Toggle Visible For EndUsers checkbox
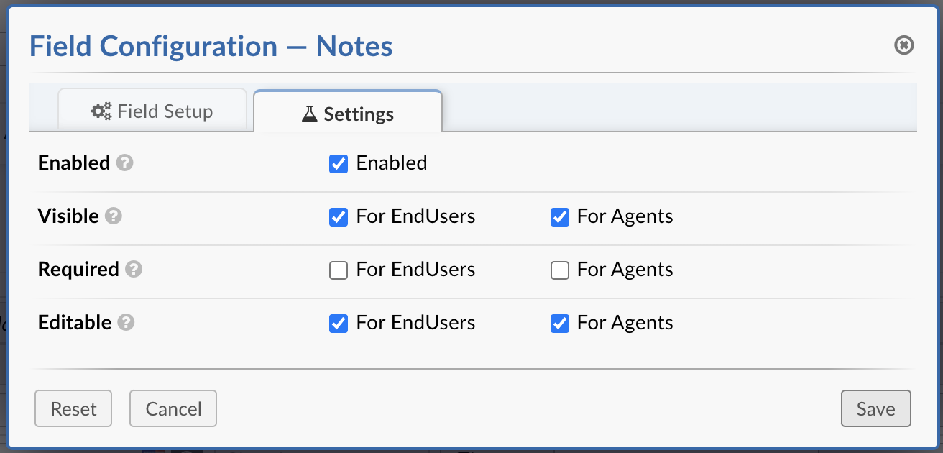This screenshot has width=943, height=453. pos(339,217)
